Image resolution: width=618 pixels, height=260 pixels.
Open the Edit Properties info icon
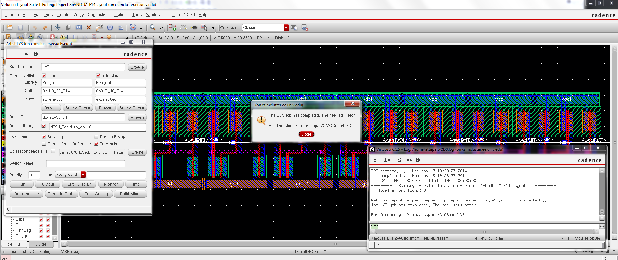point(110,27)
